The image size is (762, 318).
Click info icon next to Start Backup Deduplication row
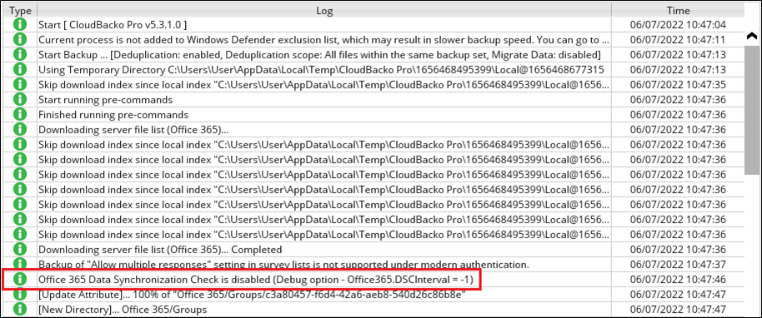[19, 54]
